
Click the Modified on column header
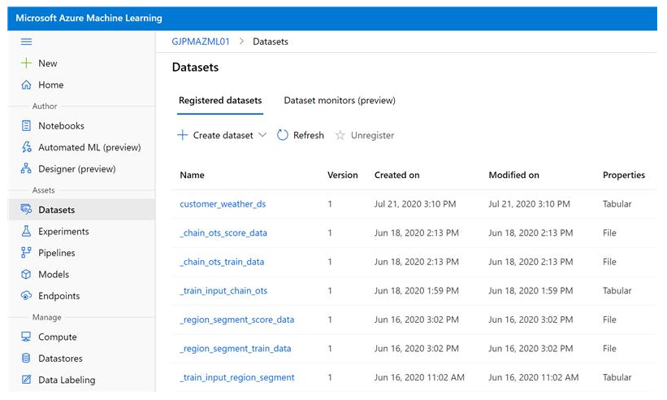point(514,175)
